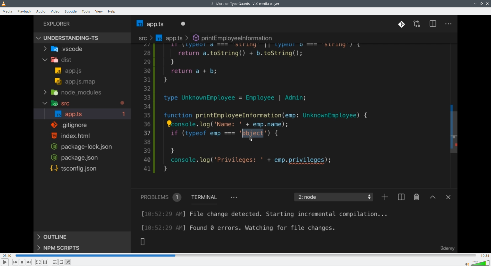This screenshot has width=491, height=266.
Task: Switch to the PROBLEMS panel tab
Action: tap(154, 197)
